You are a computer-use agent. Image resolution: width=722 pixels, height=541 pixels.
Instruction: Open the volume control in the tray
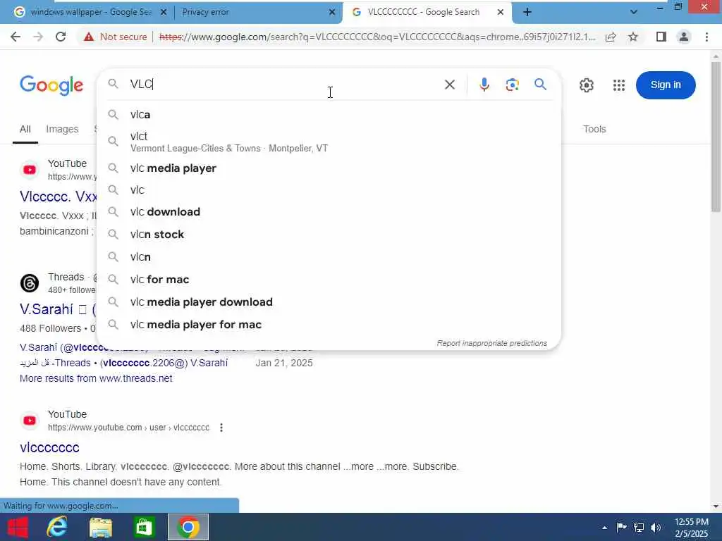[656, 527]
